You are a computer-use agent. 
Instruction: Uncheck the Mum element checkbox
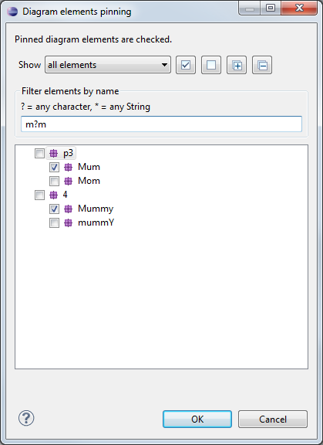click(55, 167)
